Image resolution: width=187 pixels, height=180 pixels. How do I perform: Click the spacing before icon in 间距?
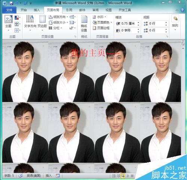click(x=145, y=24)
